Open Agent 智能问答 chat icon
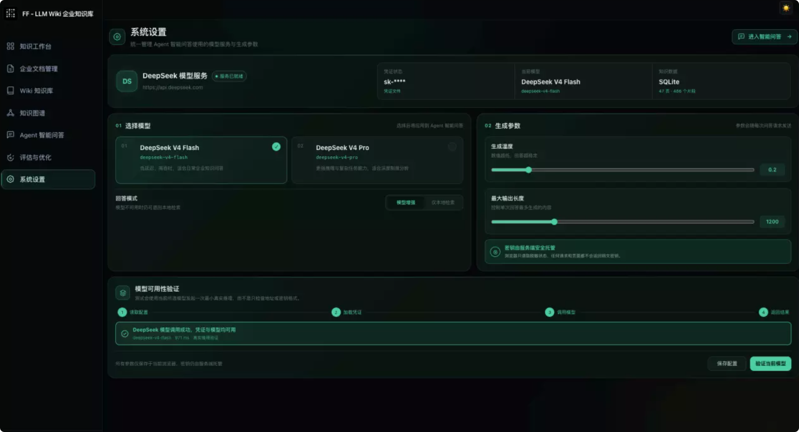Viewport: 799px width, 432px height. click(10, 135)
